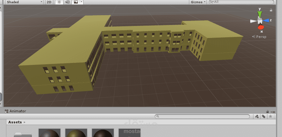Select the folder asset thumbnail
This screenshot has width=282, height=137.
(x=23, y=134)
